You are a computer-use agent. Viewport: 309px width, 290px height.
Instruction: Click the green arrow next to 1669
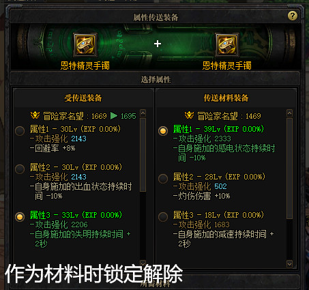click(114, 115)
